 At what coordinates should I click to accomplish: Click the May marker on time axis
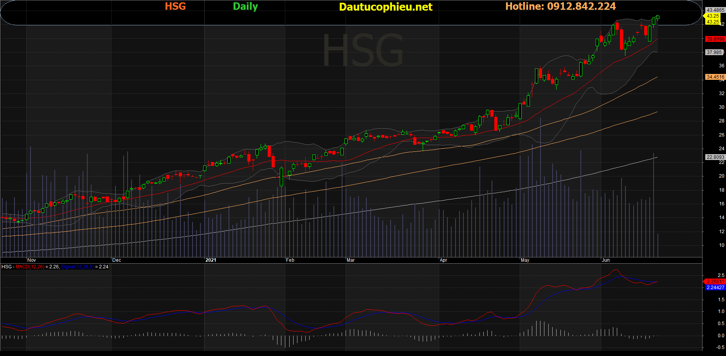point(525,260)
